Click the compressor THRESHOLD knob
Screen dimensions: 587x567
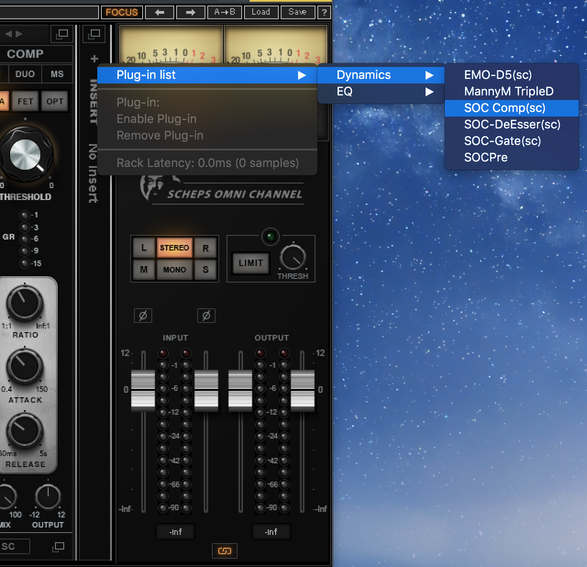[26, 155]
